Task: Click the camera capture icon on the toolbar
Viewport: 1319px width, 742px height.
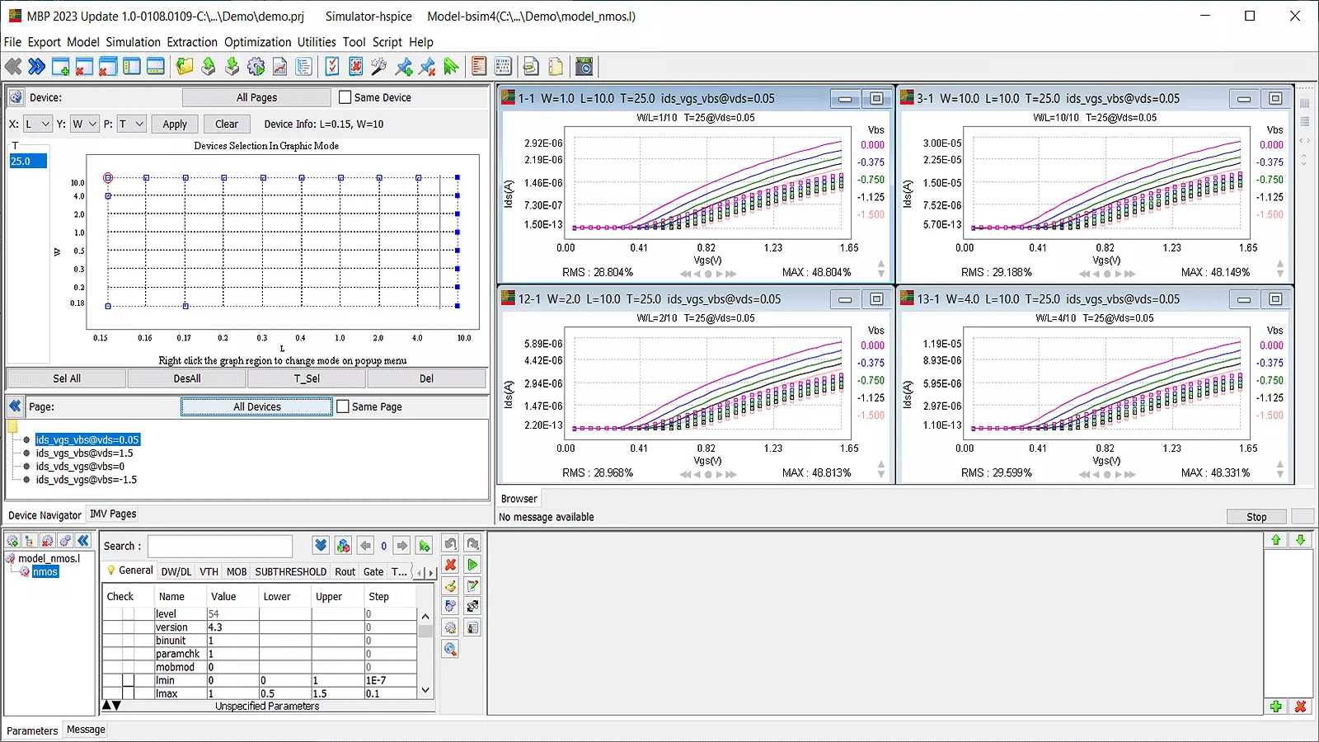Action: coord(584,66)
